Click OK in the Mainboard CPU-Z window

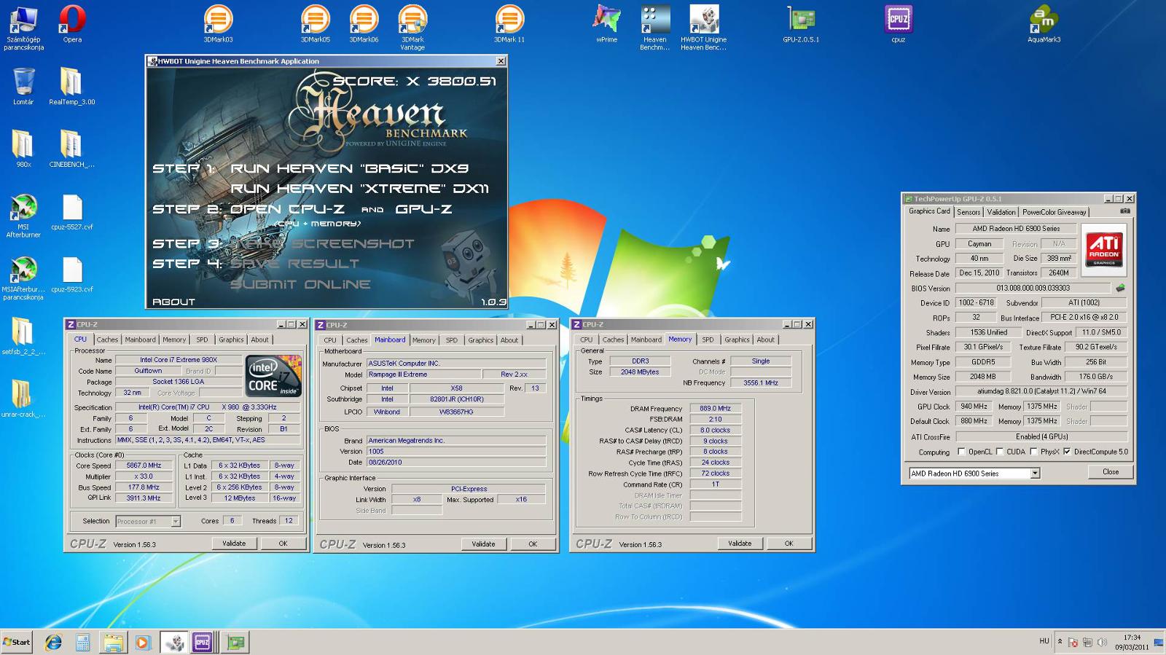[533, 544]
